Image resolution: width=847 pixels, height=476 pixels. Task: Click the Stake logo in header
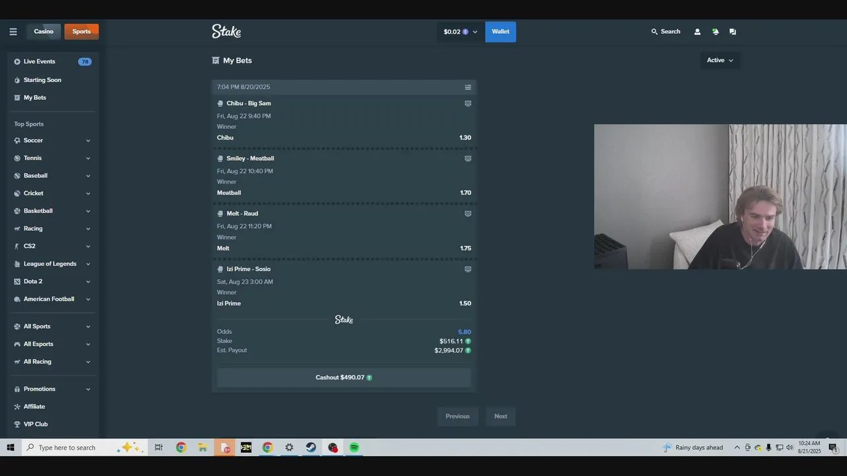(x=226, y=31)
